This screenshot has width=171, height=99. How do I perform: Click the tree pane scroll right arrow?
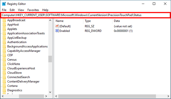46,96
